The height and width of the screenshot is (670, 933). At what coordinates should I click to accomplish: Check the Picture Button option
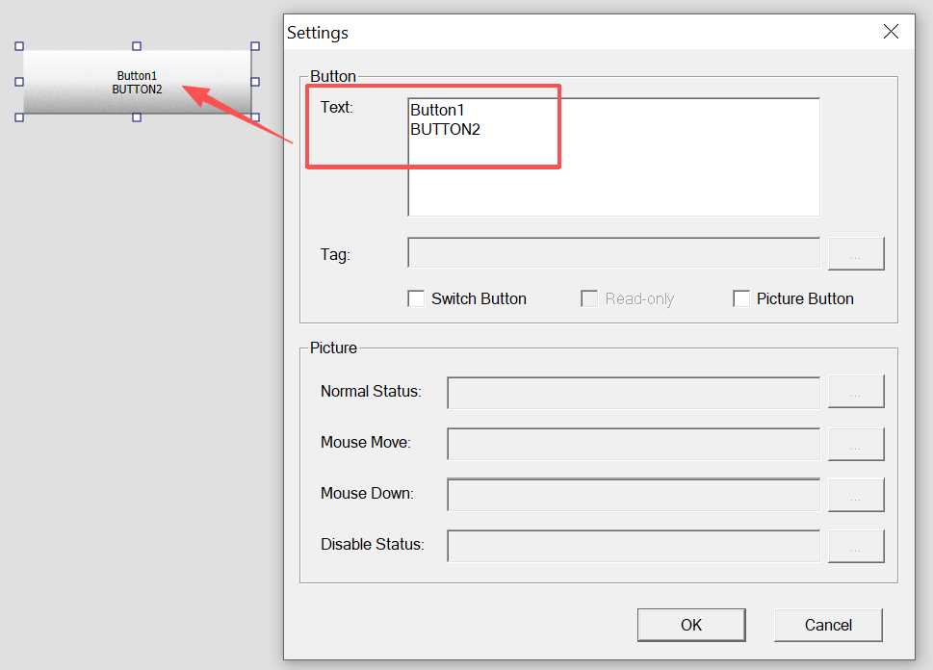[741, 298]
